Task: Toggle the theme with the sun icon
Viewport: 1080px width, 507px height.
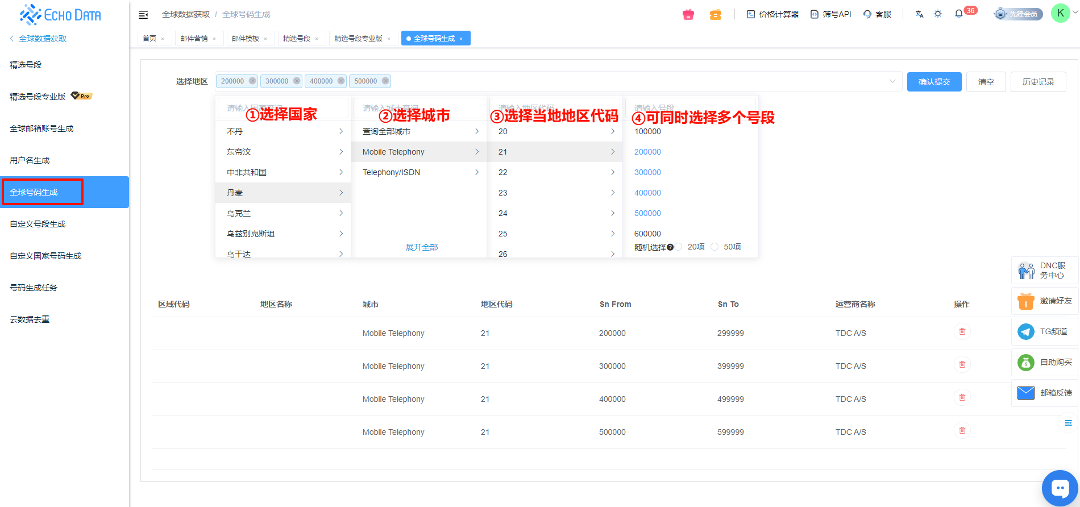Action: tap(938, 14)
